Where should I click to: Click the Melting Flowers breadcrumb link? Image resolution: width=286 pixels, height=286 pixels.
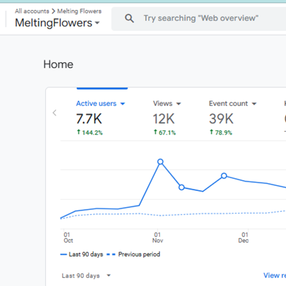79,11
